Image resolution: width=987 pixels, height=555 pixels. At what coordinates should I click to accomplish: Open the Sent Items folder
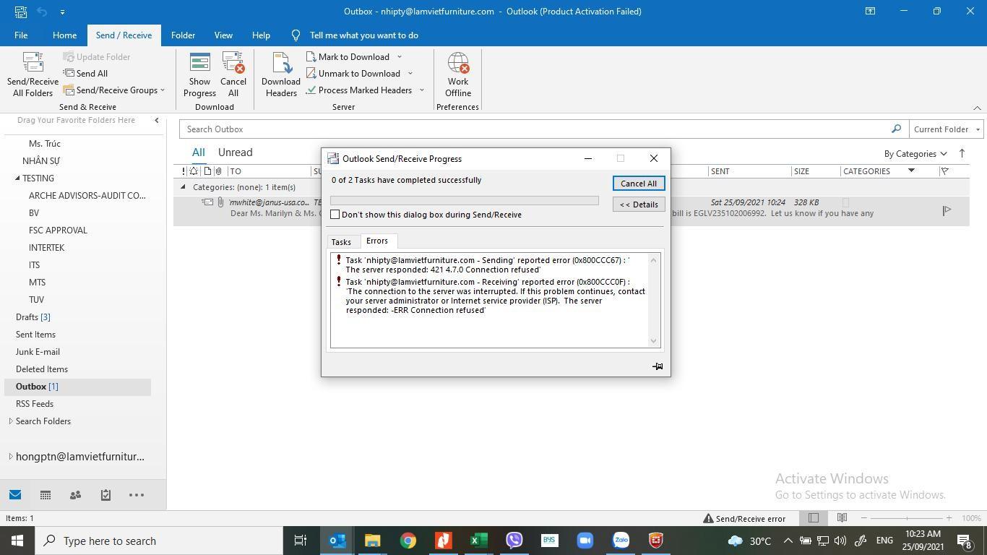tap(35, 335)
